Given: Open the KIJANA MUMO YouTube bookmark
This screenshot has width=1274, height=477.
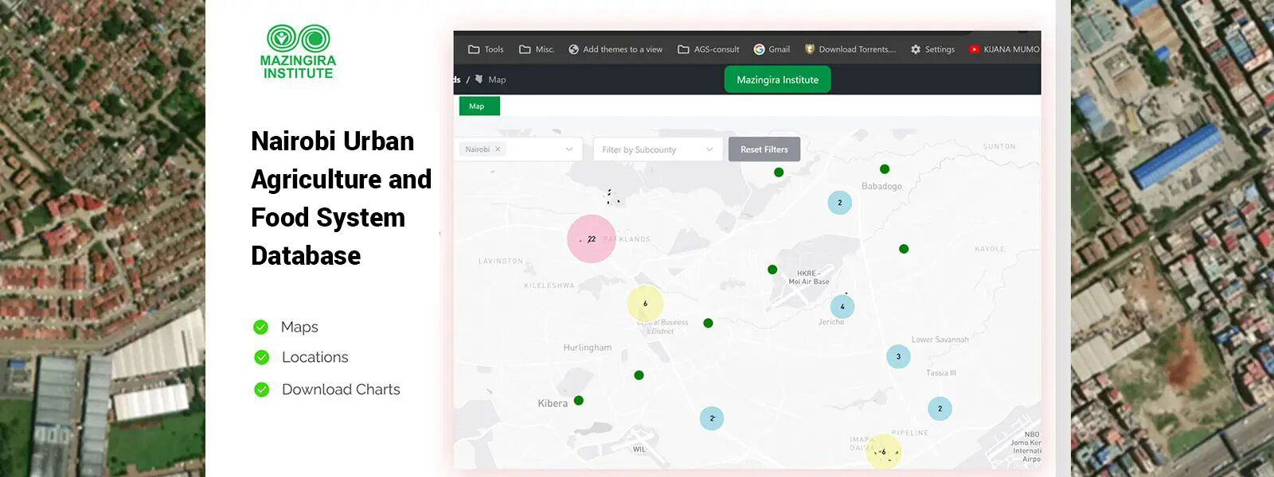Looking at the screenshot, I should click(1004, 49).
